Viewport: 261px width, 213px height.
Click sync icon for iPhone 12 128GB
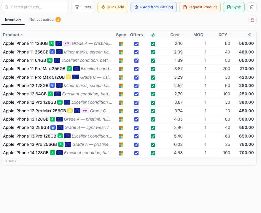pos(121,86)
